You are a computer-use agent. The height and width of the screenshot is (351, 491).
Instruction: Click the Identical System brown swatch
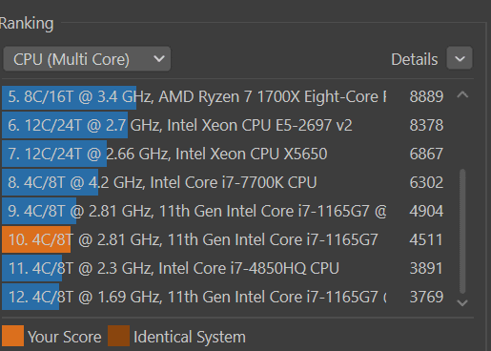(118, 336)
